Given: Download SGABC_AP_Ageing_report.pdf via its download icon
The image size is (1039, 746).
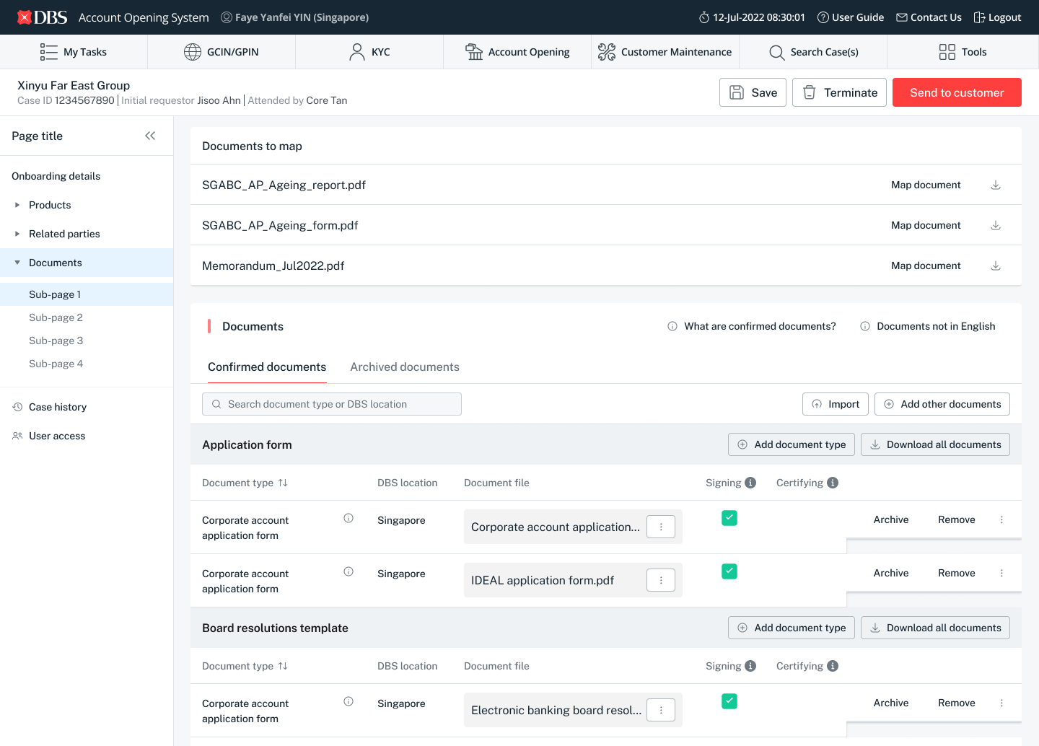Looking at the screenshot, I should pos(996,185).
